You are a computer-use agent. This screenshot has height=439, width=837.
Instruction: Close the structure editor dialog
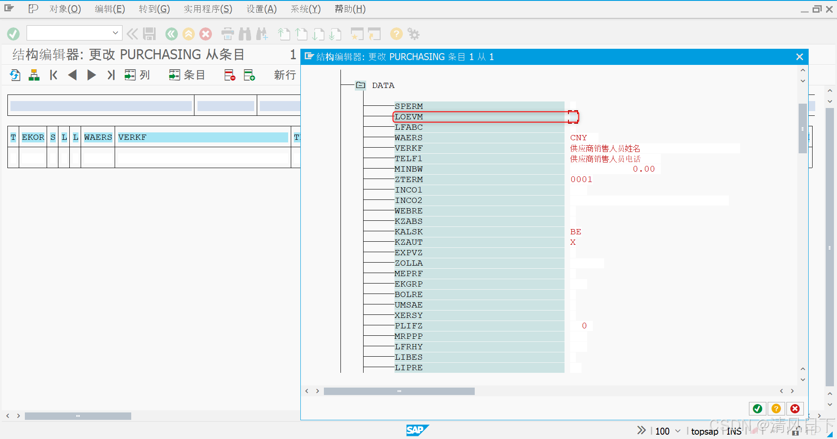pyautogui.click(x=800, y=57)
